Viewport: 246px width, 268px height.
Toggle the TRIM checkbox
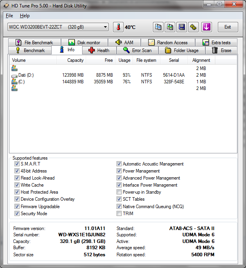tap(119, 213)
